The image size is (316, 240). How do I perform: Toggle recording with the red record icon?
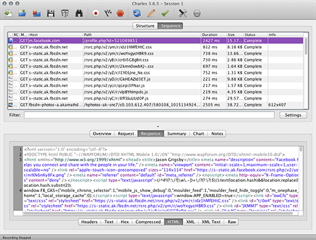[95, 13]
